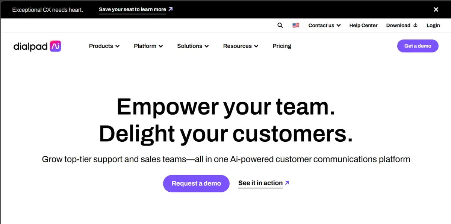This screenshot has height=224, width=451.
Task: Open the Solutions dropdown
Action: point(193,46)
